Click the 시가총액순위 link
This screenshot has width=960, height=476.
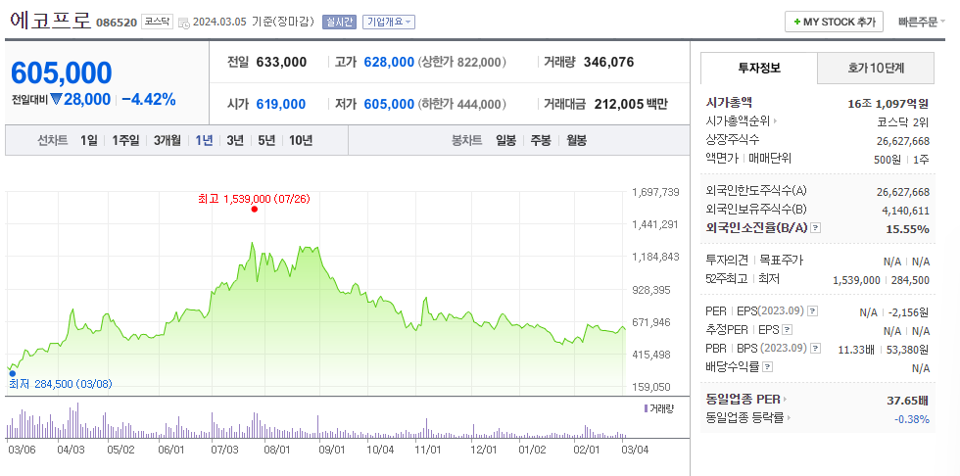[739, 121]
